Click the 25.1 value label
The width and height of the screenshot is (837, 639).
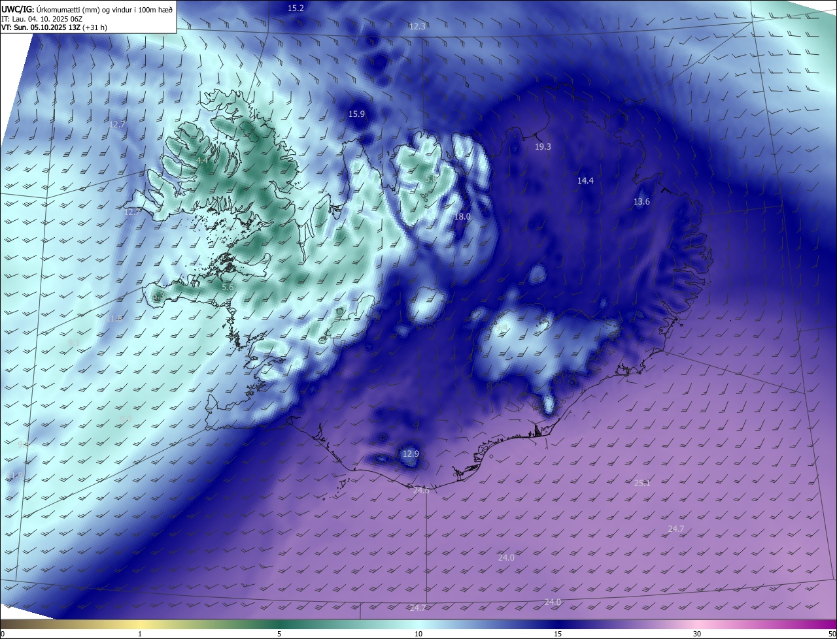tap(642, 483)
